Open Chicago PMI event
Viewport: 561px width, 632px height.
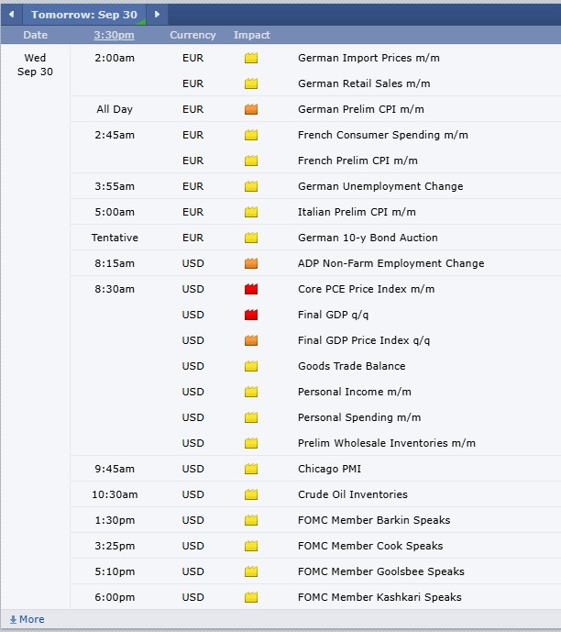click(329, 469)
